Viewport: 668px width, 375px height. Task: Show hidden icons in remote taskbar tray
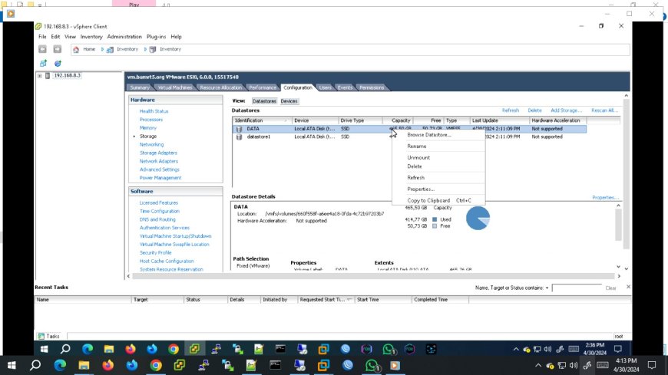pyautogui.click(x=516, y=350)
